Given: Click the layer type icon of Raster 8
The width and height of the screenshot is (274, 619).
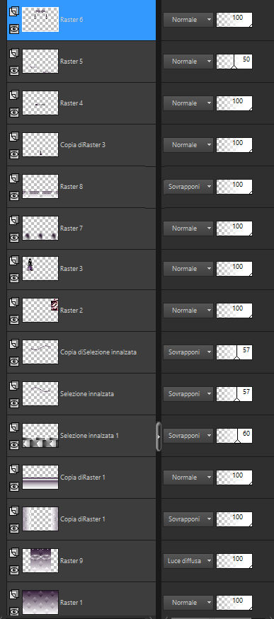Looking at the screenshot, I should [14, 178].
